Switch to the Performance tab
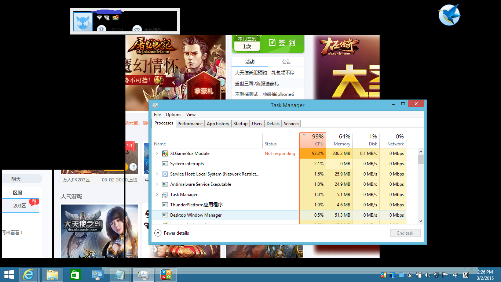The width and height of the screenshot is (501, 282). pos(190,124)
